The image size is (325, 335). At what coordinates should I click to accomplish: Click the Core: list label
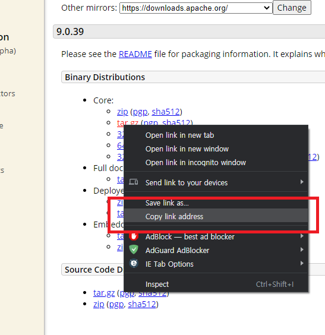[103, 100]
